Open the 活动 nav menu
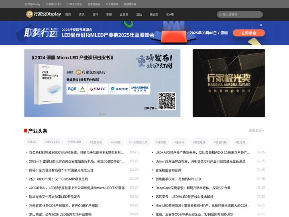 coord(139,14)
